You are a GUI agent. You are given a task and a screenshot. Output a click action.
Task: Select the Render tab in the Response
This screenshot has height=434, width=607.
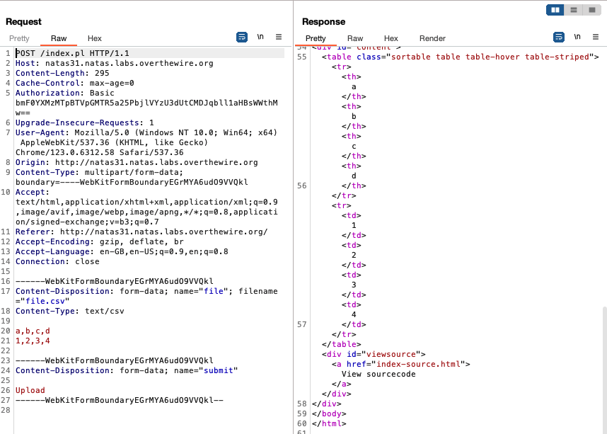coord(432,38)
